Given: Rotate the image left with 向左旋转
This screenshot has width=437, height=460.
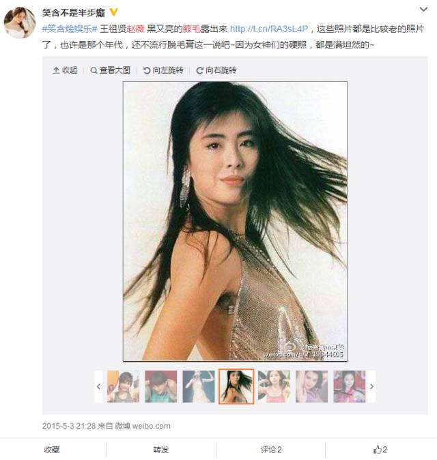Looking at the screenshot, I should 163,70.
